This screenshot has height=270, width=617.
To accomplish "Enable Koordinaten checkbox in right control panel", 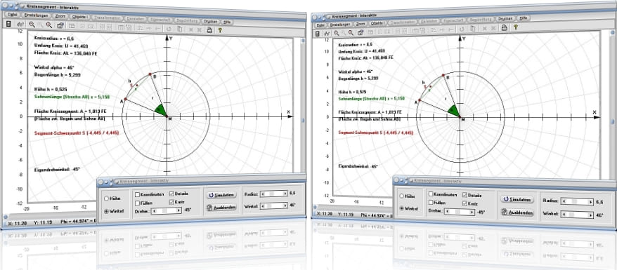I will [x=431, y=194].
